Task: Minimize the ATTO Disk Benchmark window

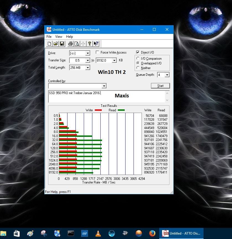Action: (x=142, y=29)
